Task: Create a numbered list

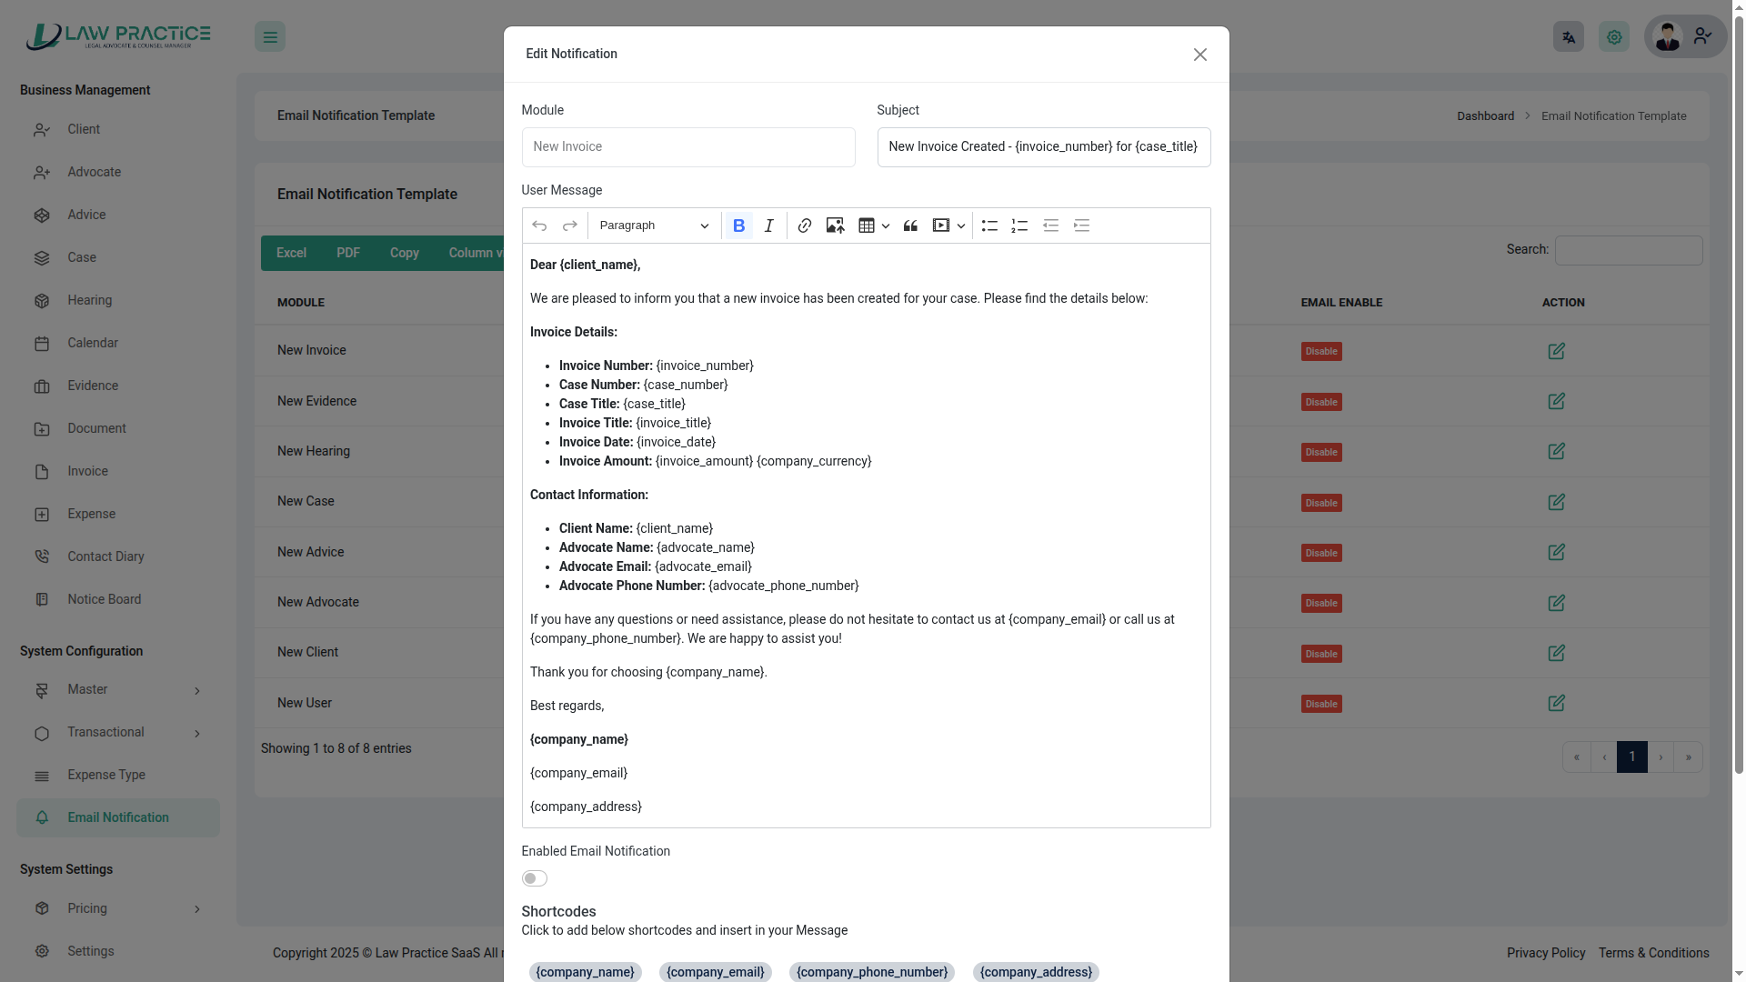Action: coord(1019,225)
